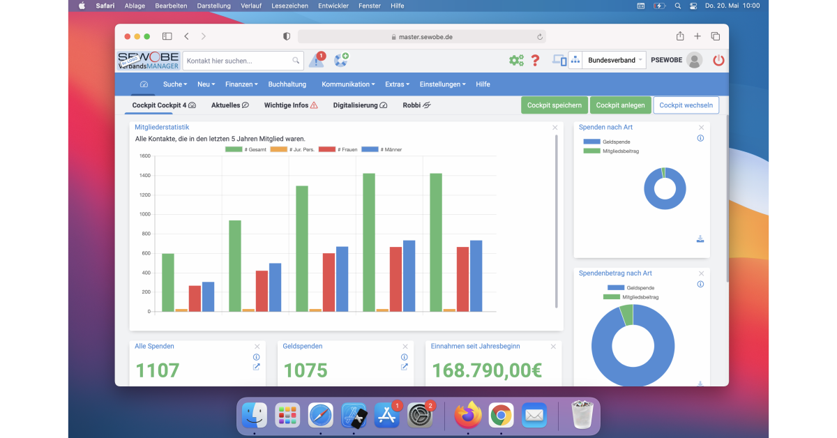Close the Spenden nach Art widget
This screenshot has width=837, height=438.
pos(702,128)
